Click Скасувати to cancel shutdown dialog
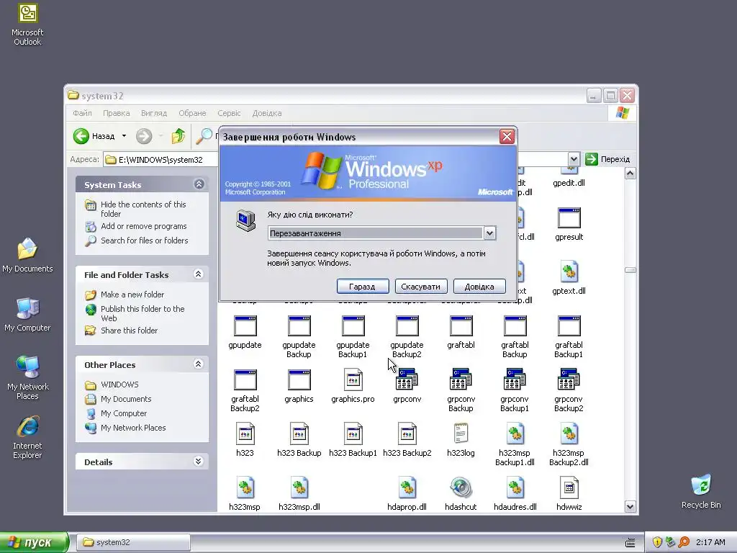Viewport: 737px width, 553px height. (x=420, y=287)
